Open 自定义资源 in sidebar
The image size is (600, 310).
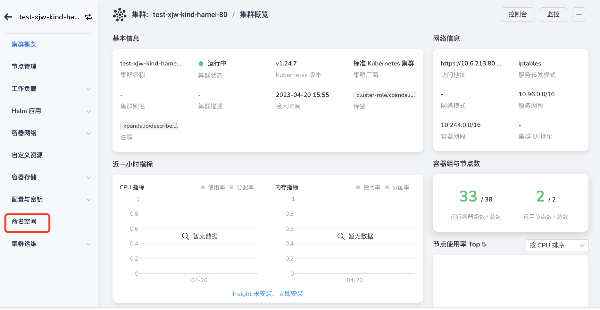(27, 155)
